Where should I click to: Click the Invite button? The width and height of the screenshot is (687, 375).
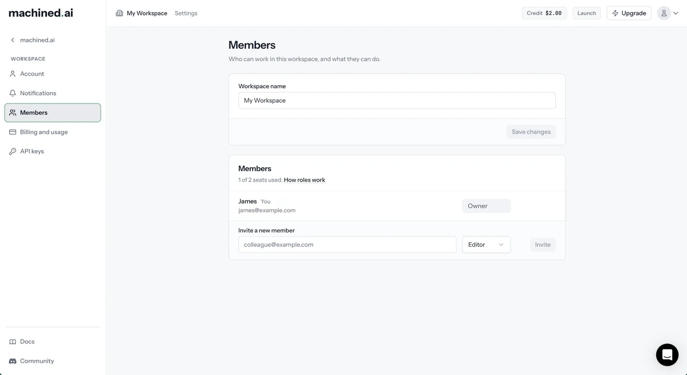[x=543, y=244]
